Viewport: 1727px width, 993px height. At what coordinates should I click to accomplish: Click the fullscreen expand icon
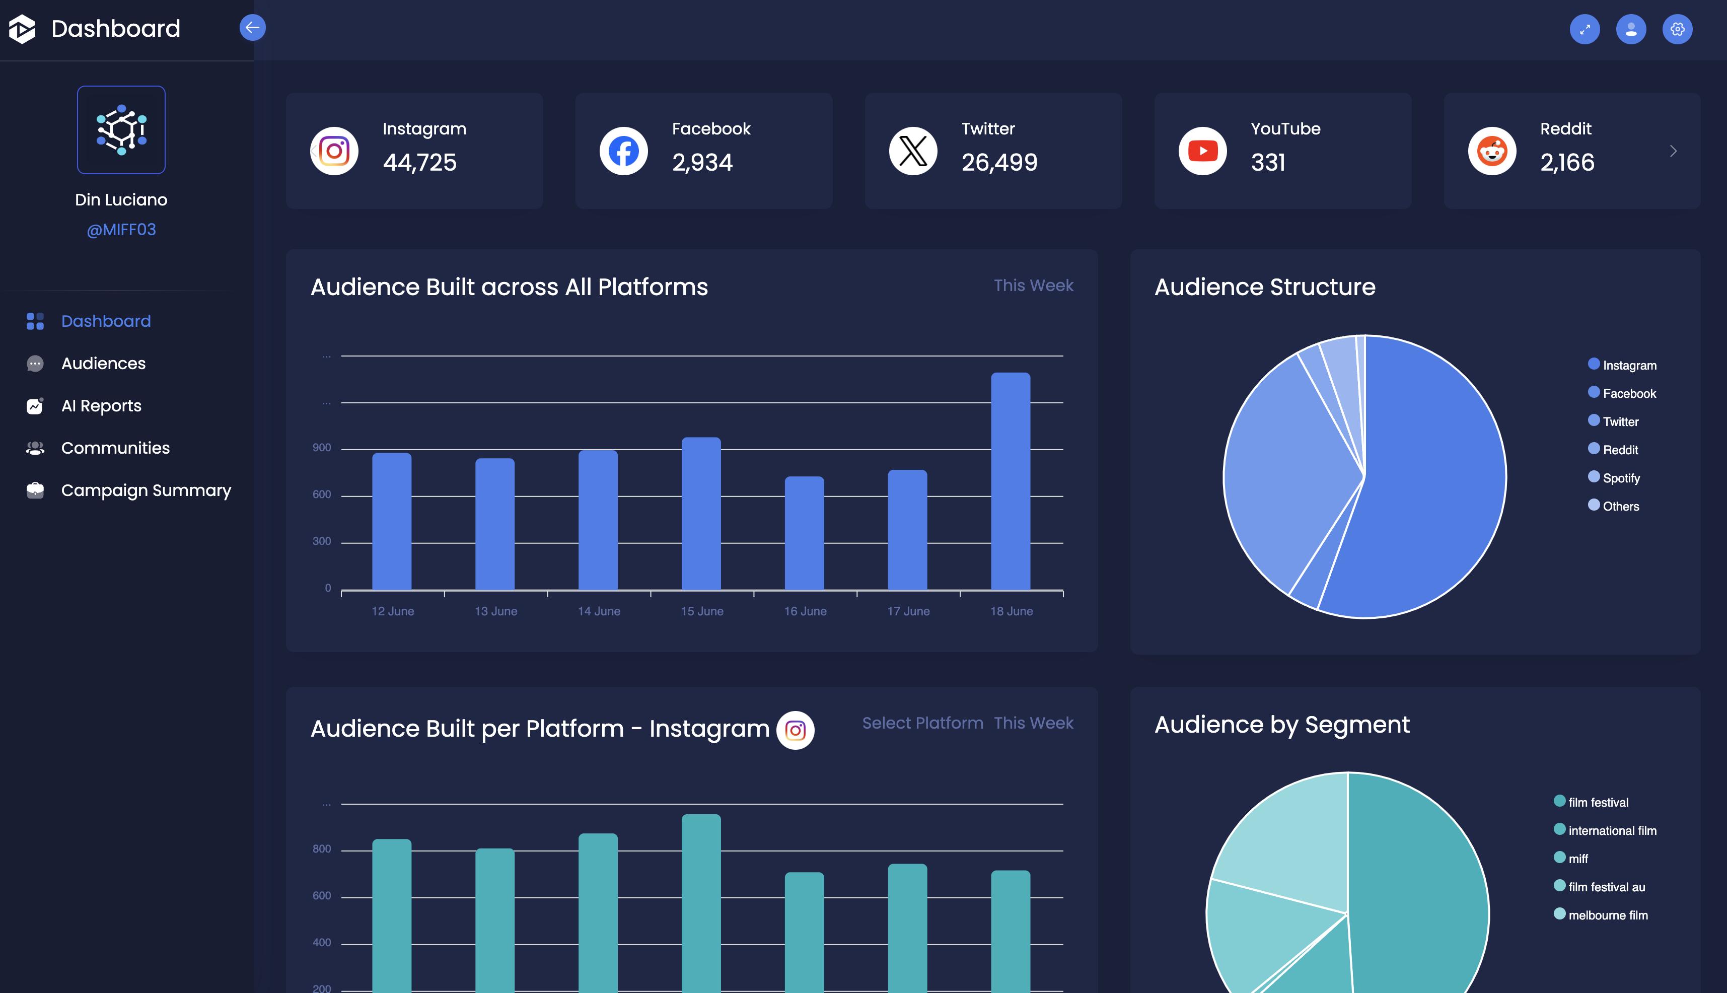coord(1585,29)
